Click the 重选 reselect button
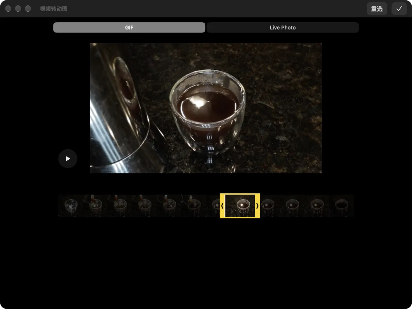Screen dimensions: 412x309 coord(377,9)
